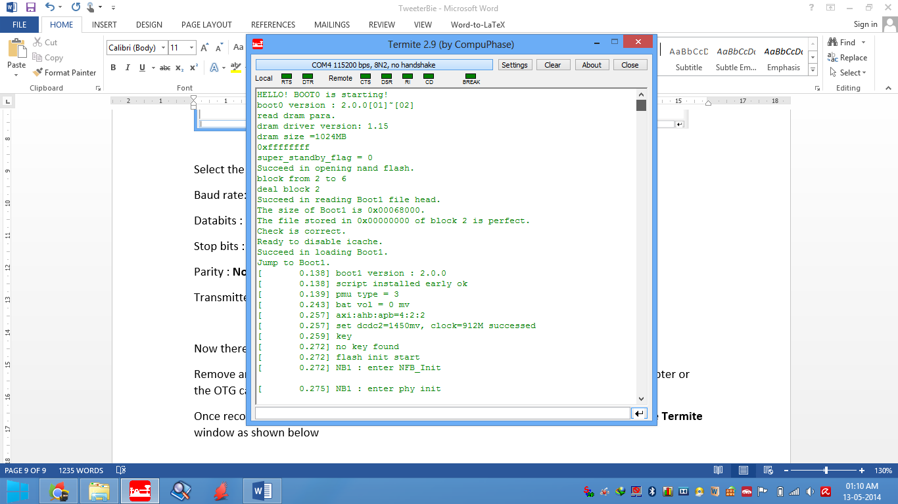Click the Redo icon in Quick Access Toolbar
Viewport: 898px width, 504px height.
76,8
